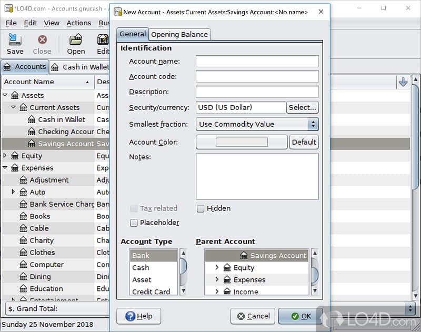421x332 pixels.
Task: Open the Smallest fraction dropdown
Action: coord(257,124)
